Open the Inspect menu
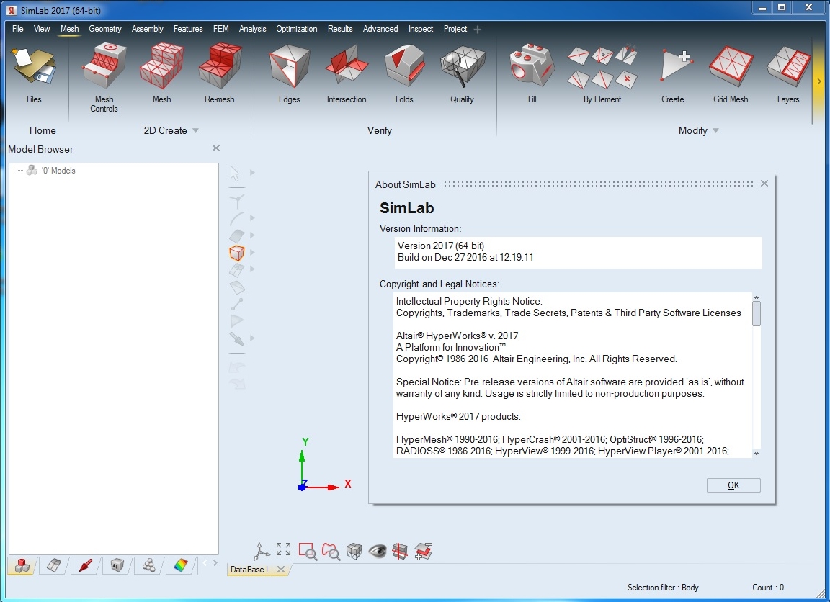 point(420,29)
